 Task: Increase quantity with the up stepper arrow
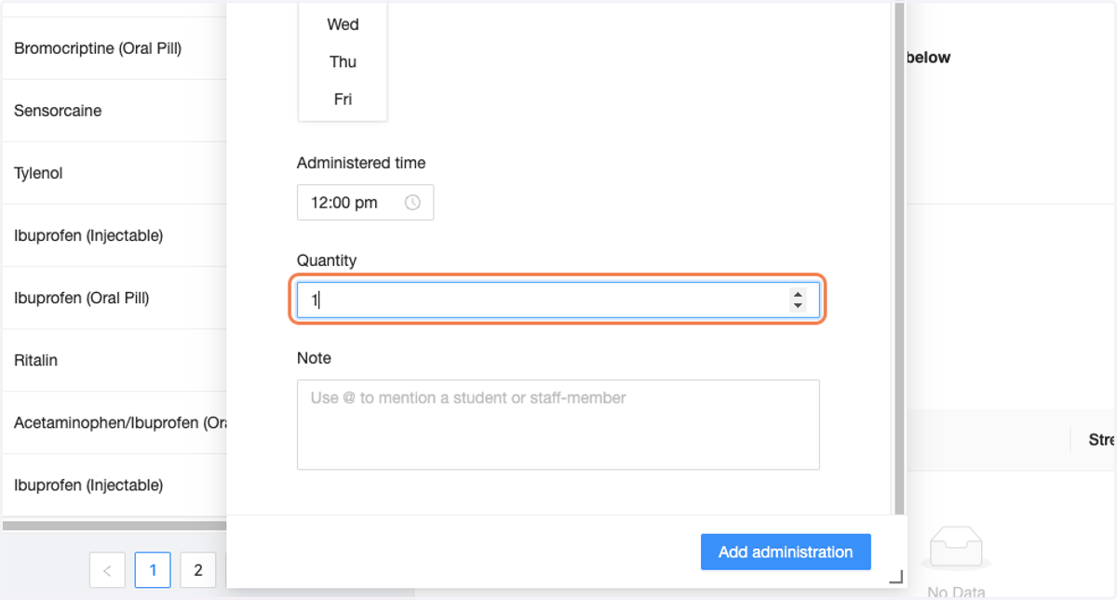(798, 295)
